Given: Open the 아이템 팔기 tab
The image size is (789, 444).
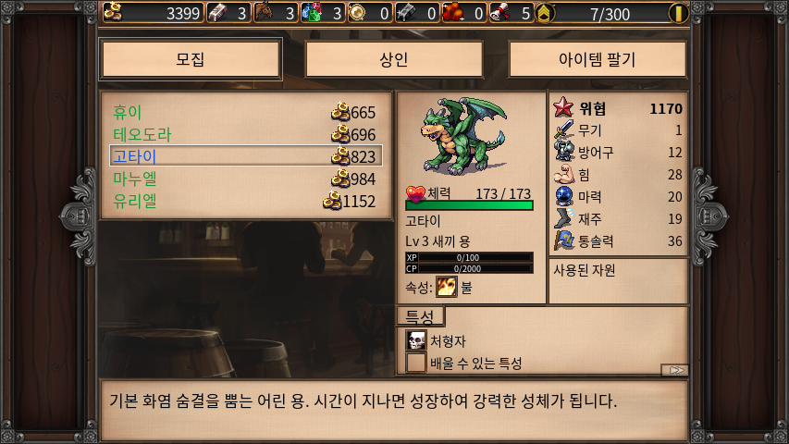Looking at the screenshot, I should click(598, 59).
